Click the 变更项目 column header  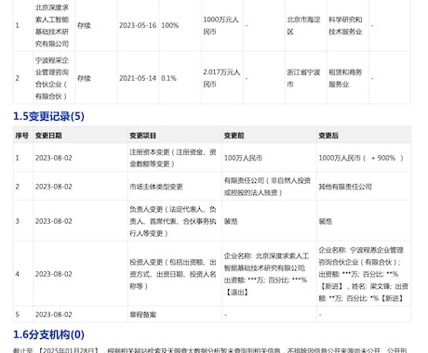point(142,136)
